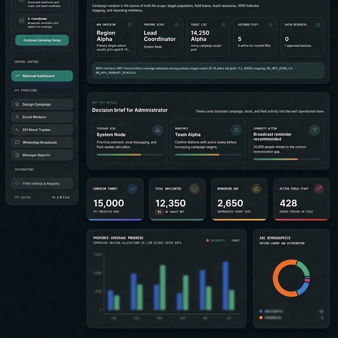Viewport: 338px width, 338px height.
Task: Click the trend arrow icon on Campaign Target tile
Action: [132, 189]
